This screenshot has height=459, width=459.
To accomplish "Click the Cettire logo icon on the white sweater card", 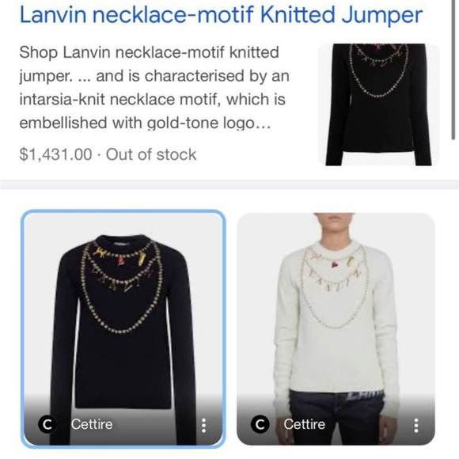I will pos(260,424).
